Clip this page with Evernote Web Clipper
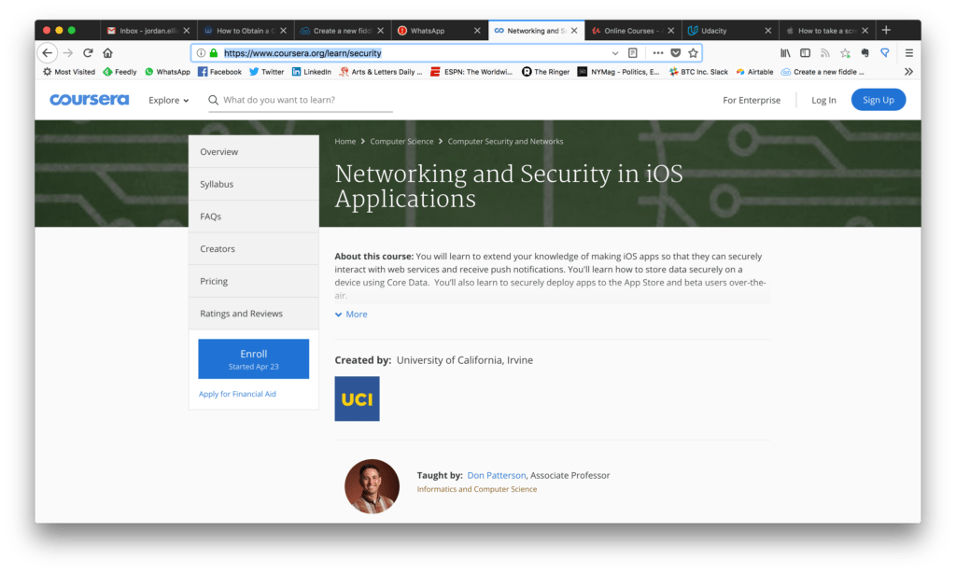The image size is (956, 573). (862, 52)
